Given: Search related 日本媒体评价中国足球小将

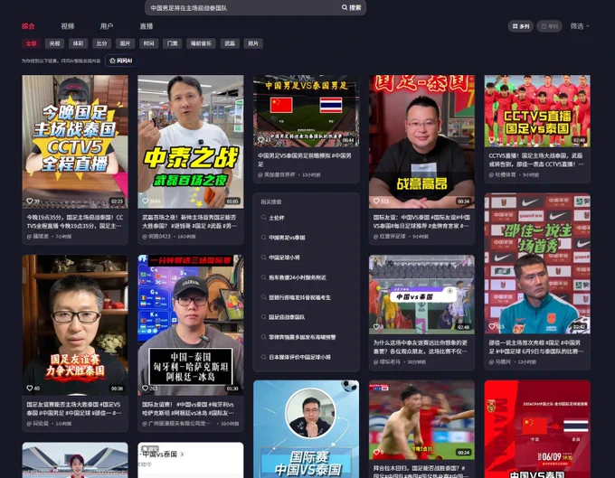Looking at the screenshot, I should click(299, 357).
